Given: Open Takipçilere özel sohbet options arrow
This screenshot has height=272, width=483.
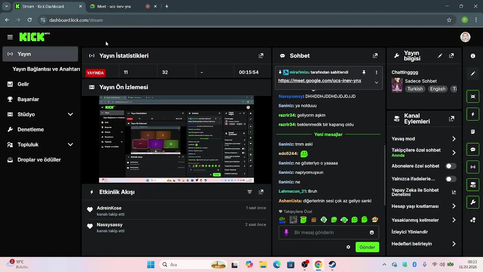Looking at the screenshot, I should coord(454,153).
